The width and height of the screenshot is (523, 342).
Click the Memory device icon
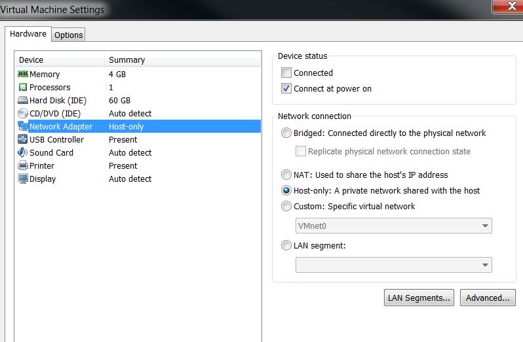click(23, 75)
